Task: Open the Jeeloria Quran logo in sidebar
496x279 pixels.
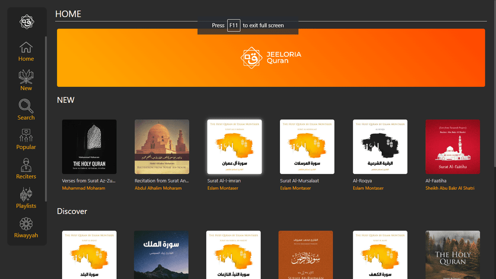Action: click(x=27, y=22)
